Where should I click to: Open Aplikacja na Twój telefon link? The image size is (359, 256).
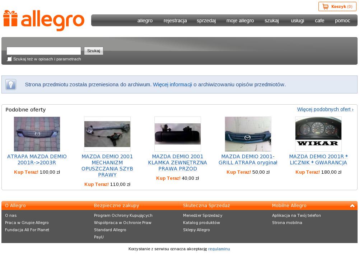(x=296, y=215)
